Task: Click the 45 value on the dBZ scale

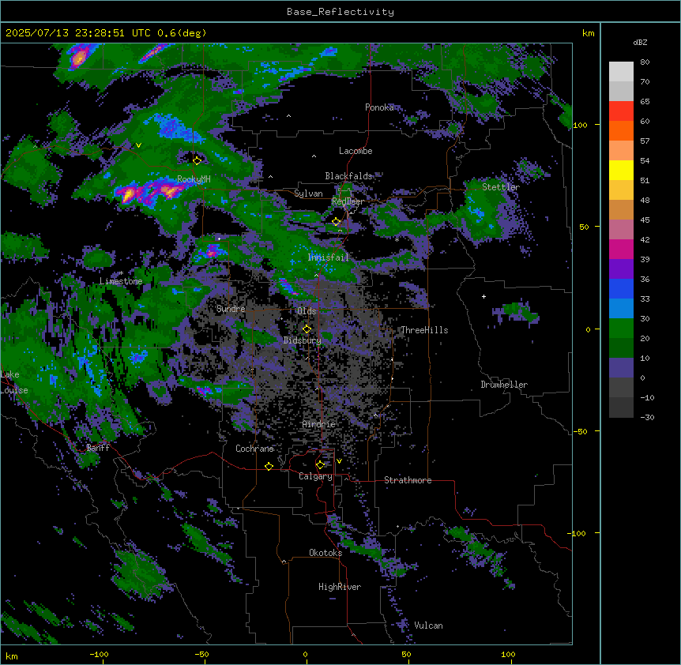Action: click(645, 220)
